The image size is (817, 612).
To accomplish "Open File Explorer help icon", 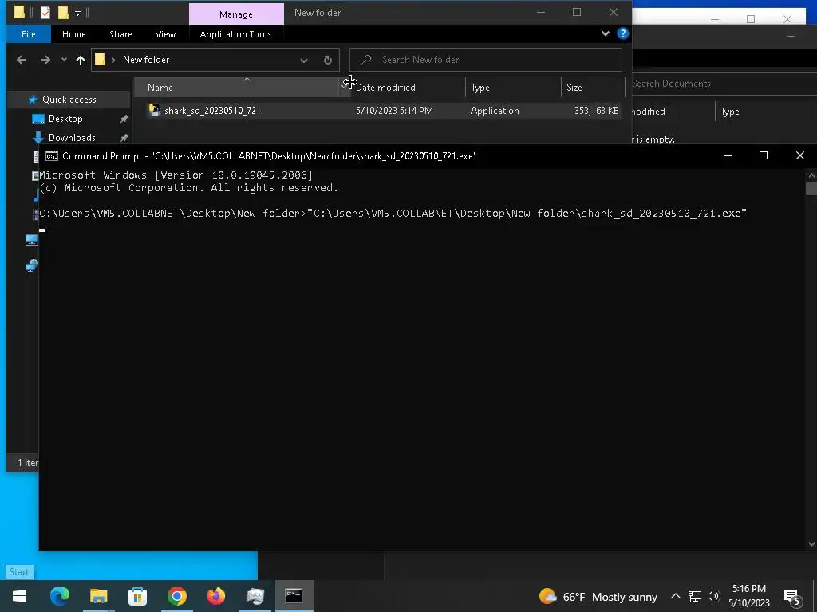I will (622, 33).
